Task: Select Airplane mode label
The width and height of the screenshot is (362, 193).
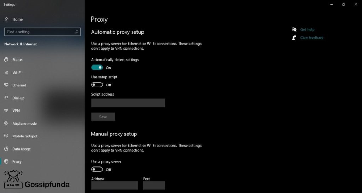Action: pos(24,124)
